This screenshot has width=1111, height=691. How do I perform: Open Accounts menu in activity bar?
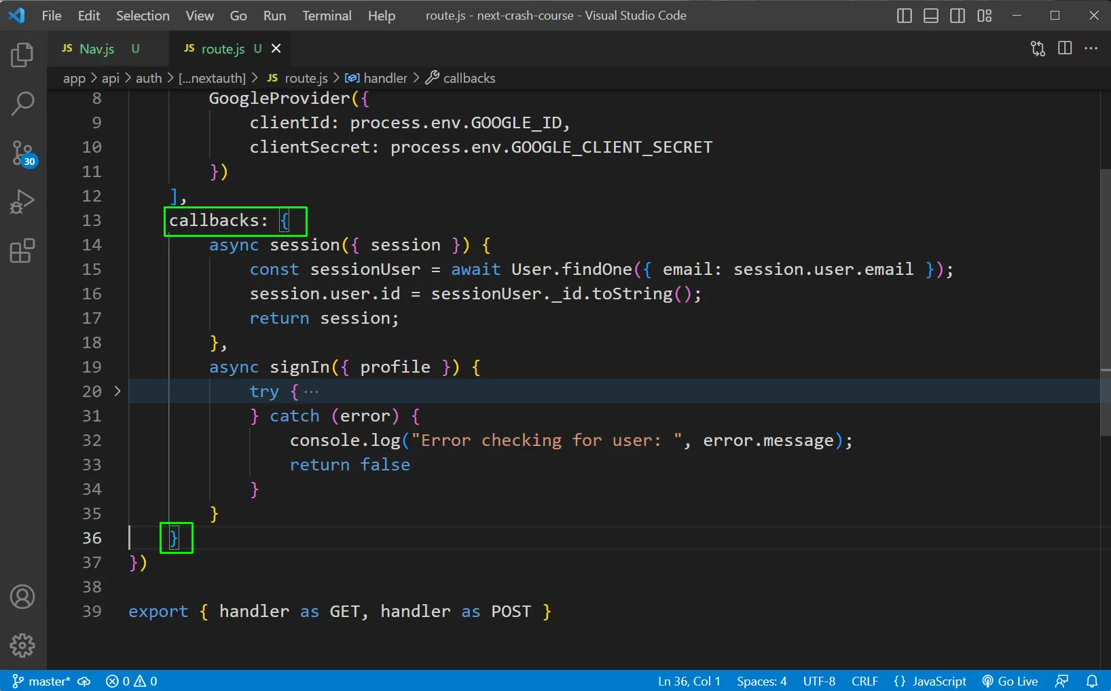22,597
